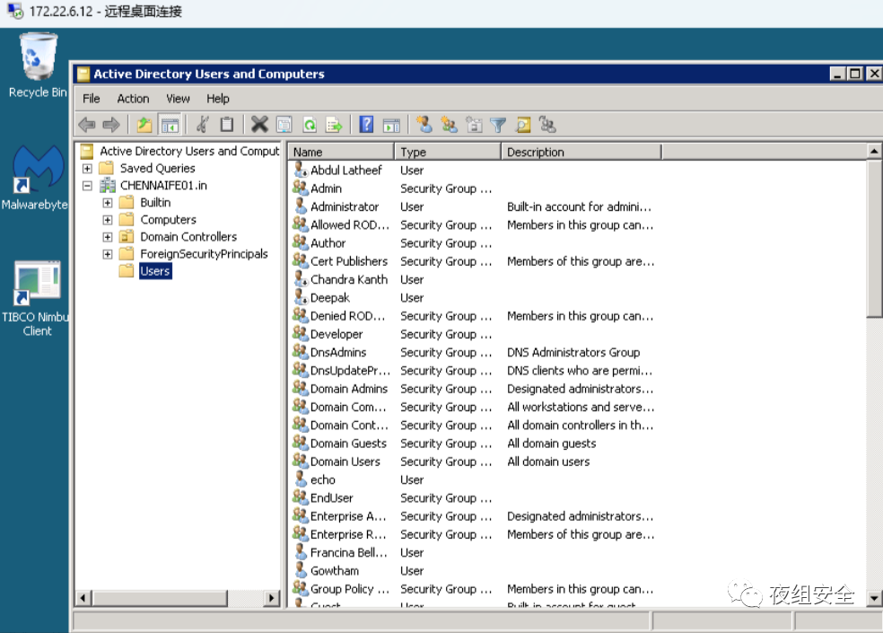Click list scroll down arrow

coord(874,598)
